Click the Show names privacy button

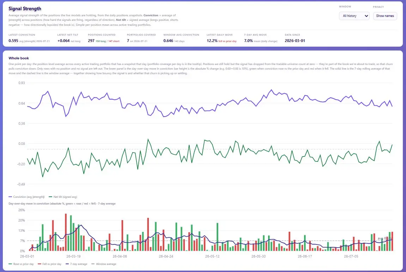[x=385, y=16]
